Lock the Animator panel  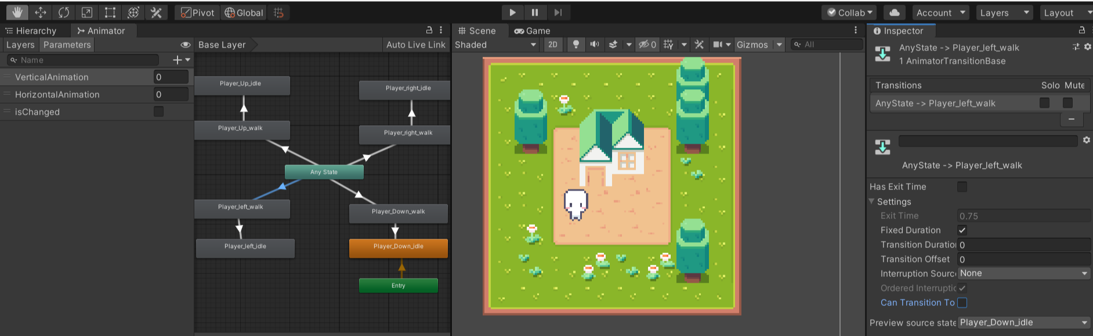[x=429, y=30]
